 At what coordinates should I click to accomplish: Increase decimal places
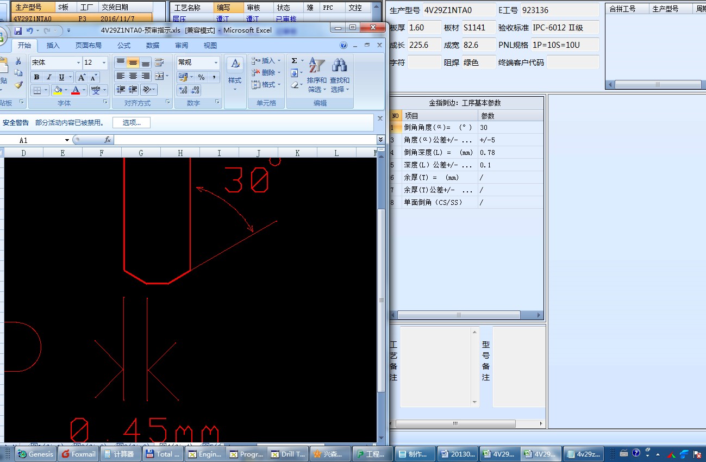click(183, 90)
